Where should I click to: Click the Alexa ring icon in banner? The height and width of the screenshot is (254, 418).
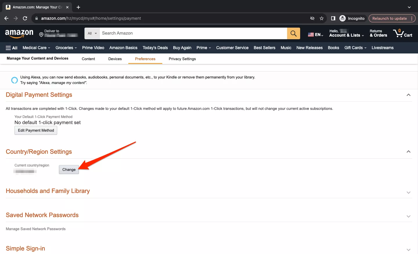pyautogui.click(x=14, y=80)
